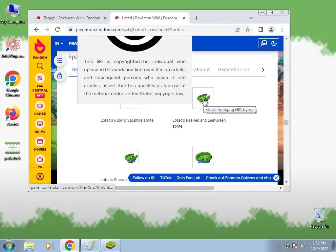Open the table of contents list button

[x=60, y=61]
